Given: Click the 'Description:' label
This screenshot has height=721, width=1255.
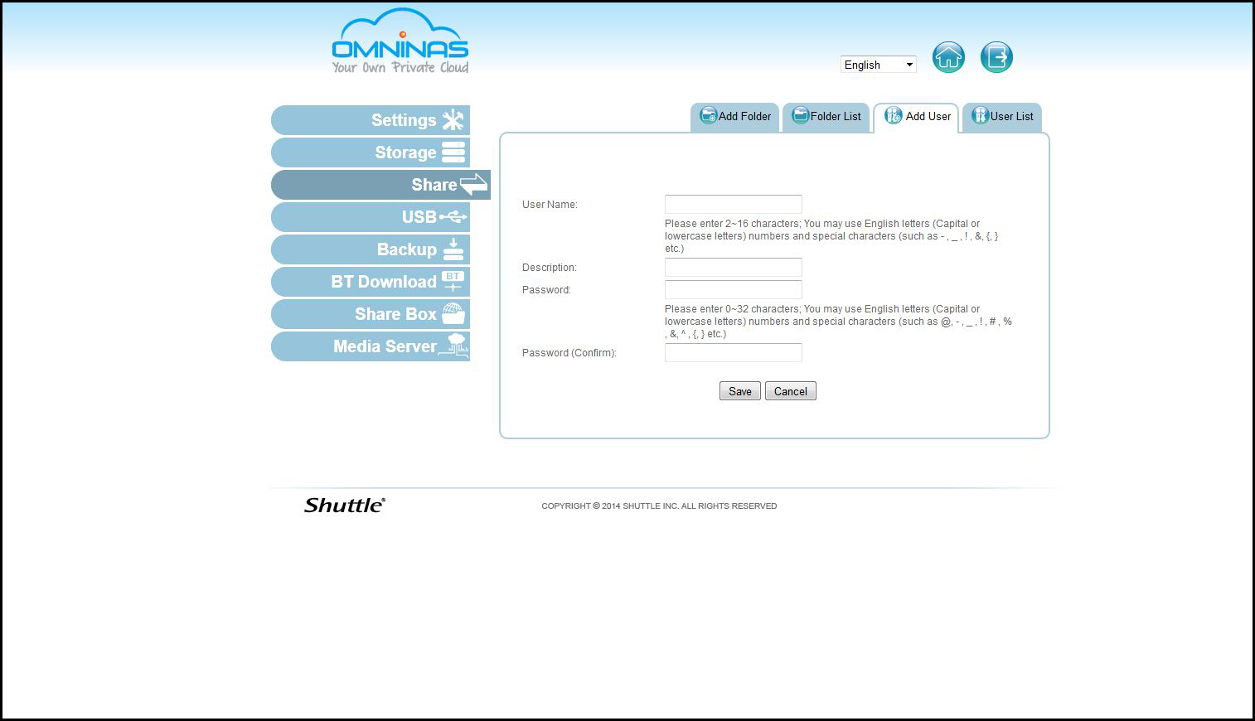Looking at the screenshot, I should pyautogui.click(x=550, y=268).
